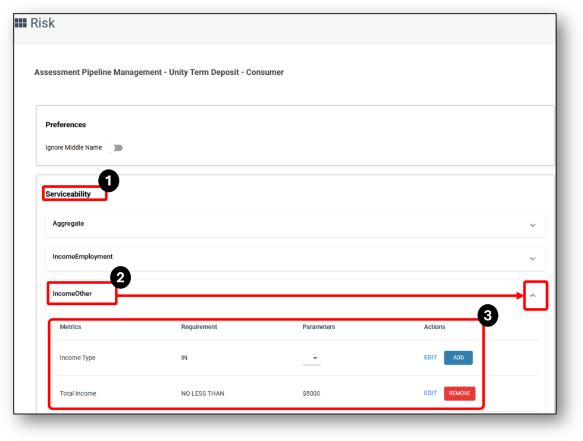Click the Parameters column header
The image size is (583, 441).
point(319,326)
